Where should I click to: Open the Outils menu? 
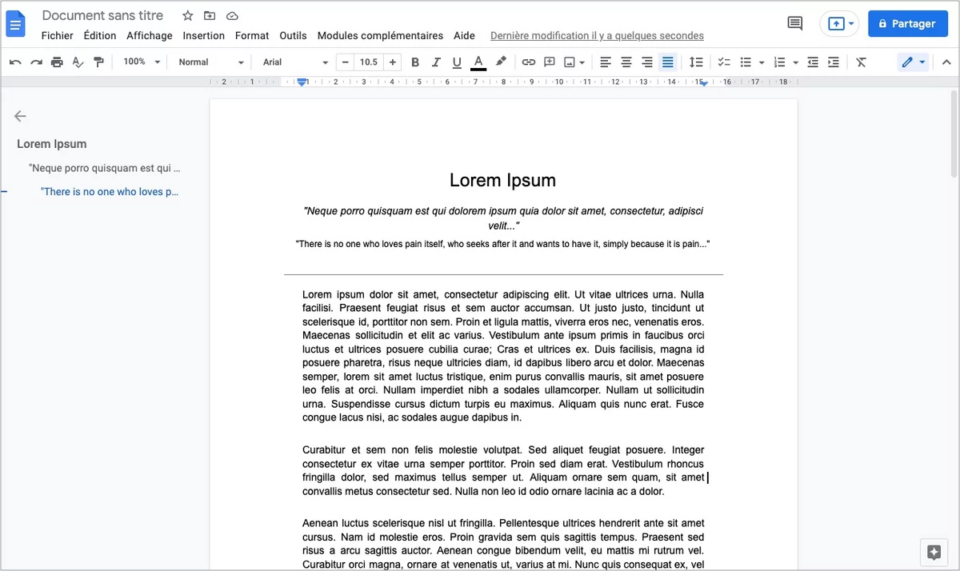point(294,35)
